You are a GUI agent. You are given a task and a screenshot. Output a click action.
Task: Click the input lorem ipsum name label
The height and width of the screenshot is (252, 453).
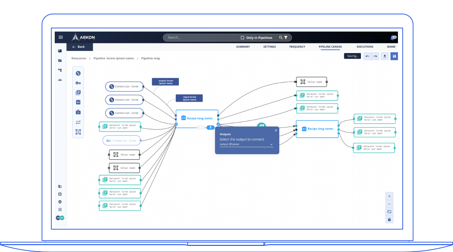coord(189,98)
